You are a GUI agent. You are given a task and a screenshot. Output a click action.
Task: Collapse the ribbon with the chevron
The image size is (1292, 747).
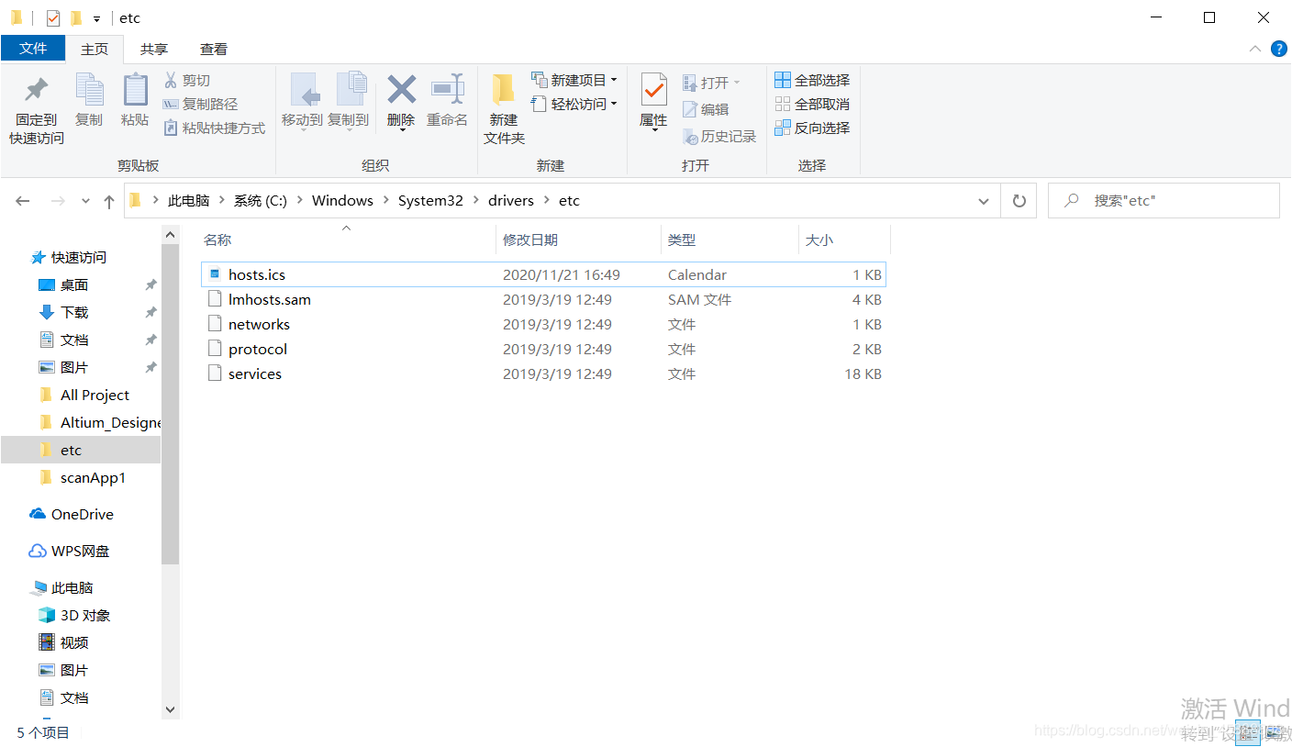[x=1254, y=50]
